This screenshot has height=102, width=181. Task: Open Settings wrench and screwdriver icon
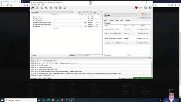pyautogui.click(x=65, y=8)
